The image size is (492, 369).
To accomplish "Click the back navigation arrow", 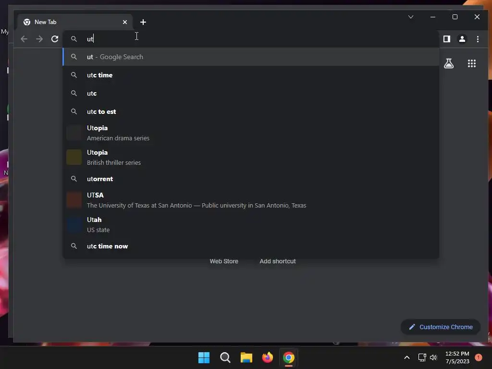I will [24, 39].
